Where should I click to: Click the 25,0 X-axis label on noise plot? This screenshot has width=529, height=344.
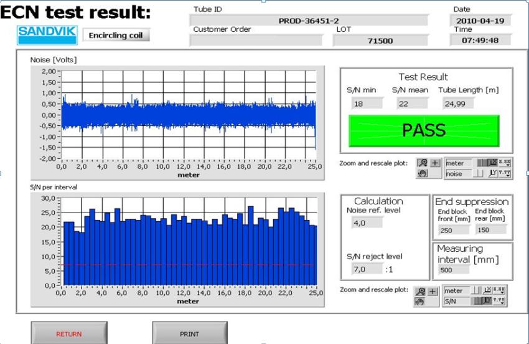point(315,166)
